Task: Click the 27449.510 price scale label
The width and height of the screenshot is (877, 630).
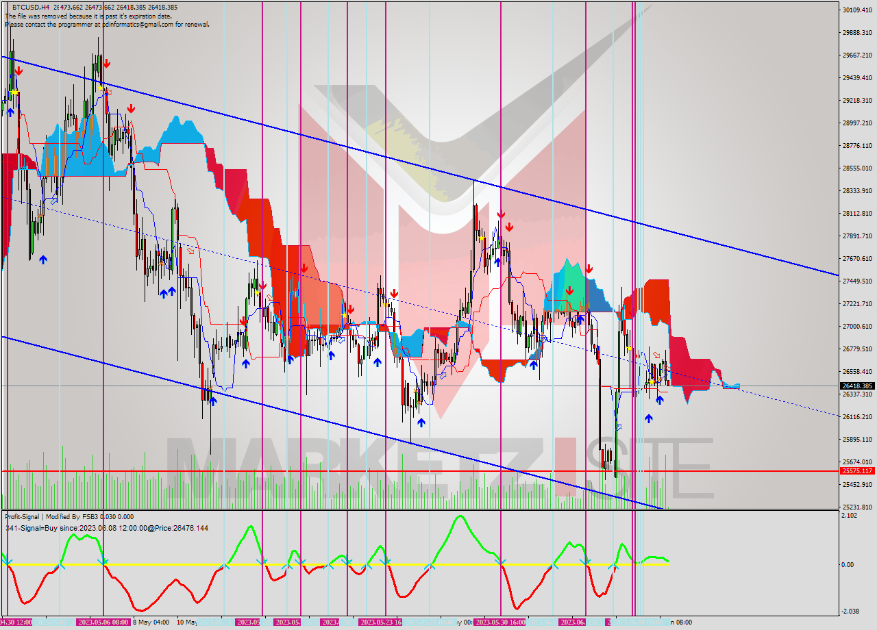Action: coord(857,281)
